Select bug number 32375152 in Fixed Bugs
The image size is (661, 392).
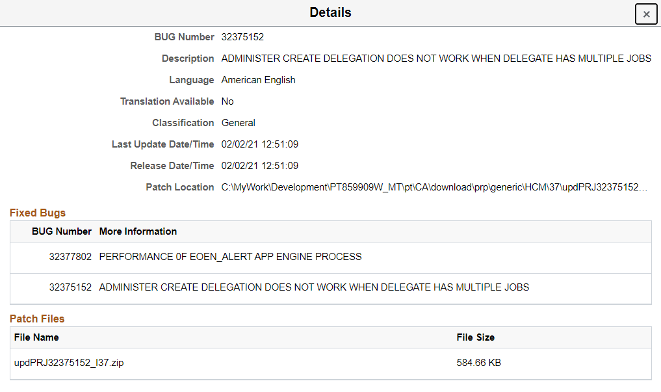[70, 287]
